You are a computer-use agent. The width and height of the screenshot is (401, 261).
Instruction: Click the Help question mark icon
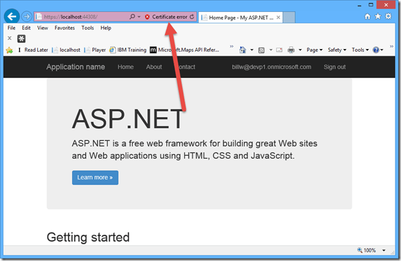tap(376, 50)
